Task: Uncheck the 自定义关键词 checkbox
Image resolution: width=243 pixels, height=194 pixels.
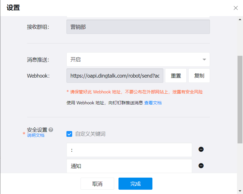Action: click(x=69, y=134)
